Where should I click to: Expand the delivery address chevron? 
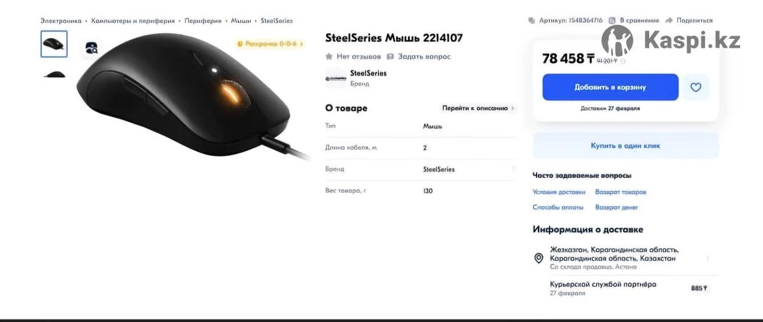[708, 258]
